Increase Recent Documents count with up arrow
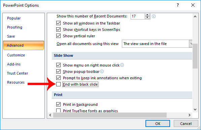 coord(147,15)
